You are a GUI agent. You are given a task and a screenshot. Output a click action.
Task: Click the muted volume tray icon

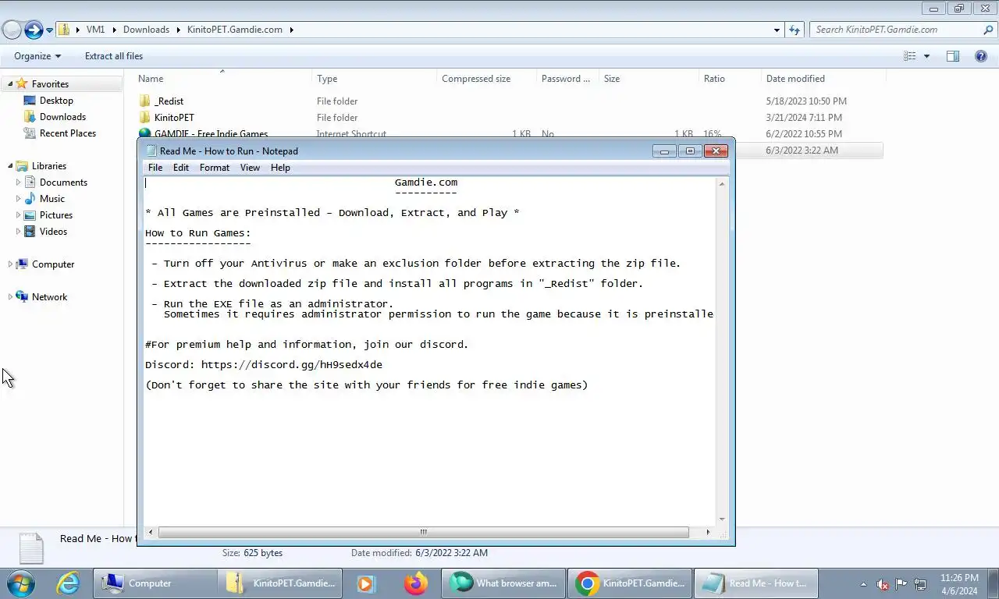(883, 583)
